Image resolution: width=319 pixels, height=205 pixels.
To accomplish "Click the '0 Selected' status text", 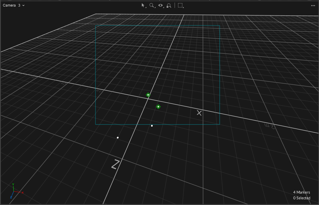I will pyautogui.click(x=302, y=198).
